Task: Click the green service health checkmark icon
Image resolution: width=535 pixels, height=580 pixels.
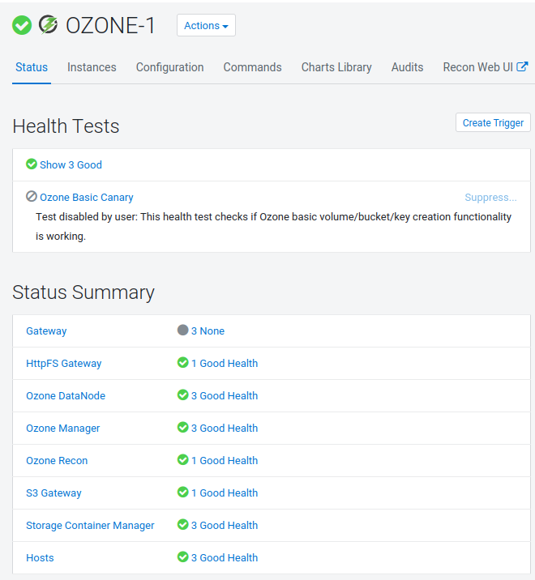Action: (22, 26)
